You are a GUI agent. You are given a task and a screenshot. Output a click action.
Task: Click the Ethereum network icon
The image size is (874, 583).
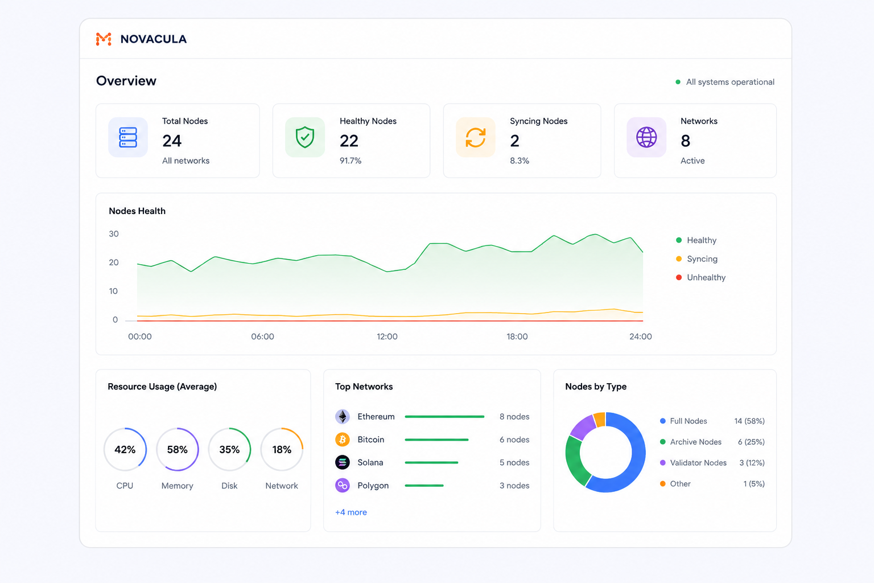343,417
